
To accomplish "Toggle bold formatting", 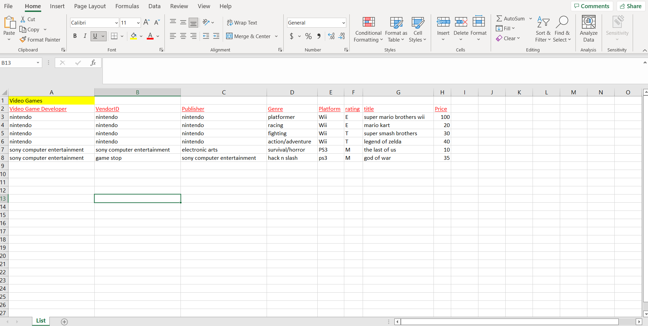I will 75,36.
